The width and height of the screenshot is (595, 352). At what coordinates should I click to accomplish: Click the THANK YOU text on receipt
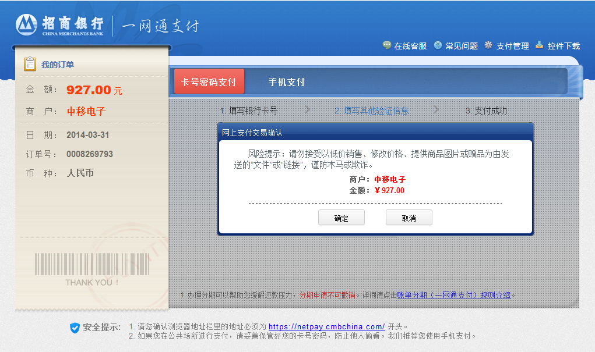(x=92, y=283)
